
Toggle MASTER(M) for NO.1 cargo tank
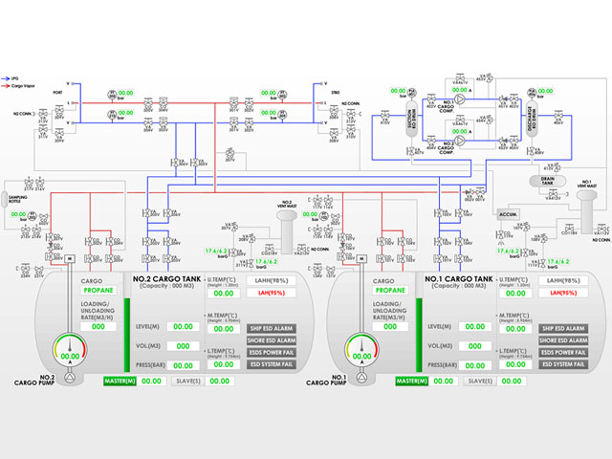412,381
